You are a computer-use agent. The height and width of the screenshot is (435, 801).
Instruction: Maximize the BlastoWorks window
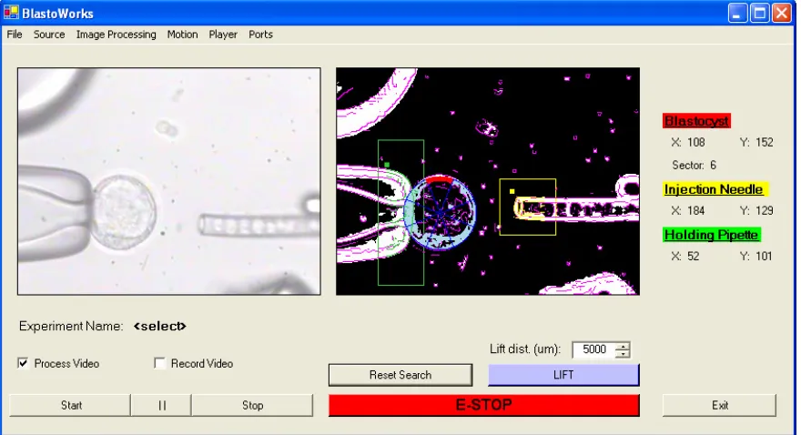759,13
